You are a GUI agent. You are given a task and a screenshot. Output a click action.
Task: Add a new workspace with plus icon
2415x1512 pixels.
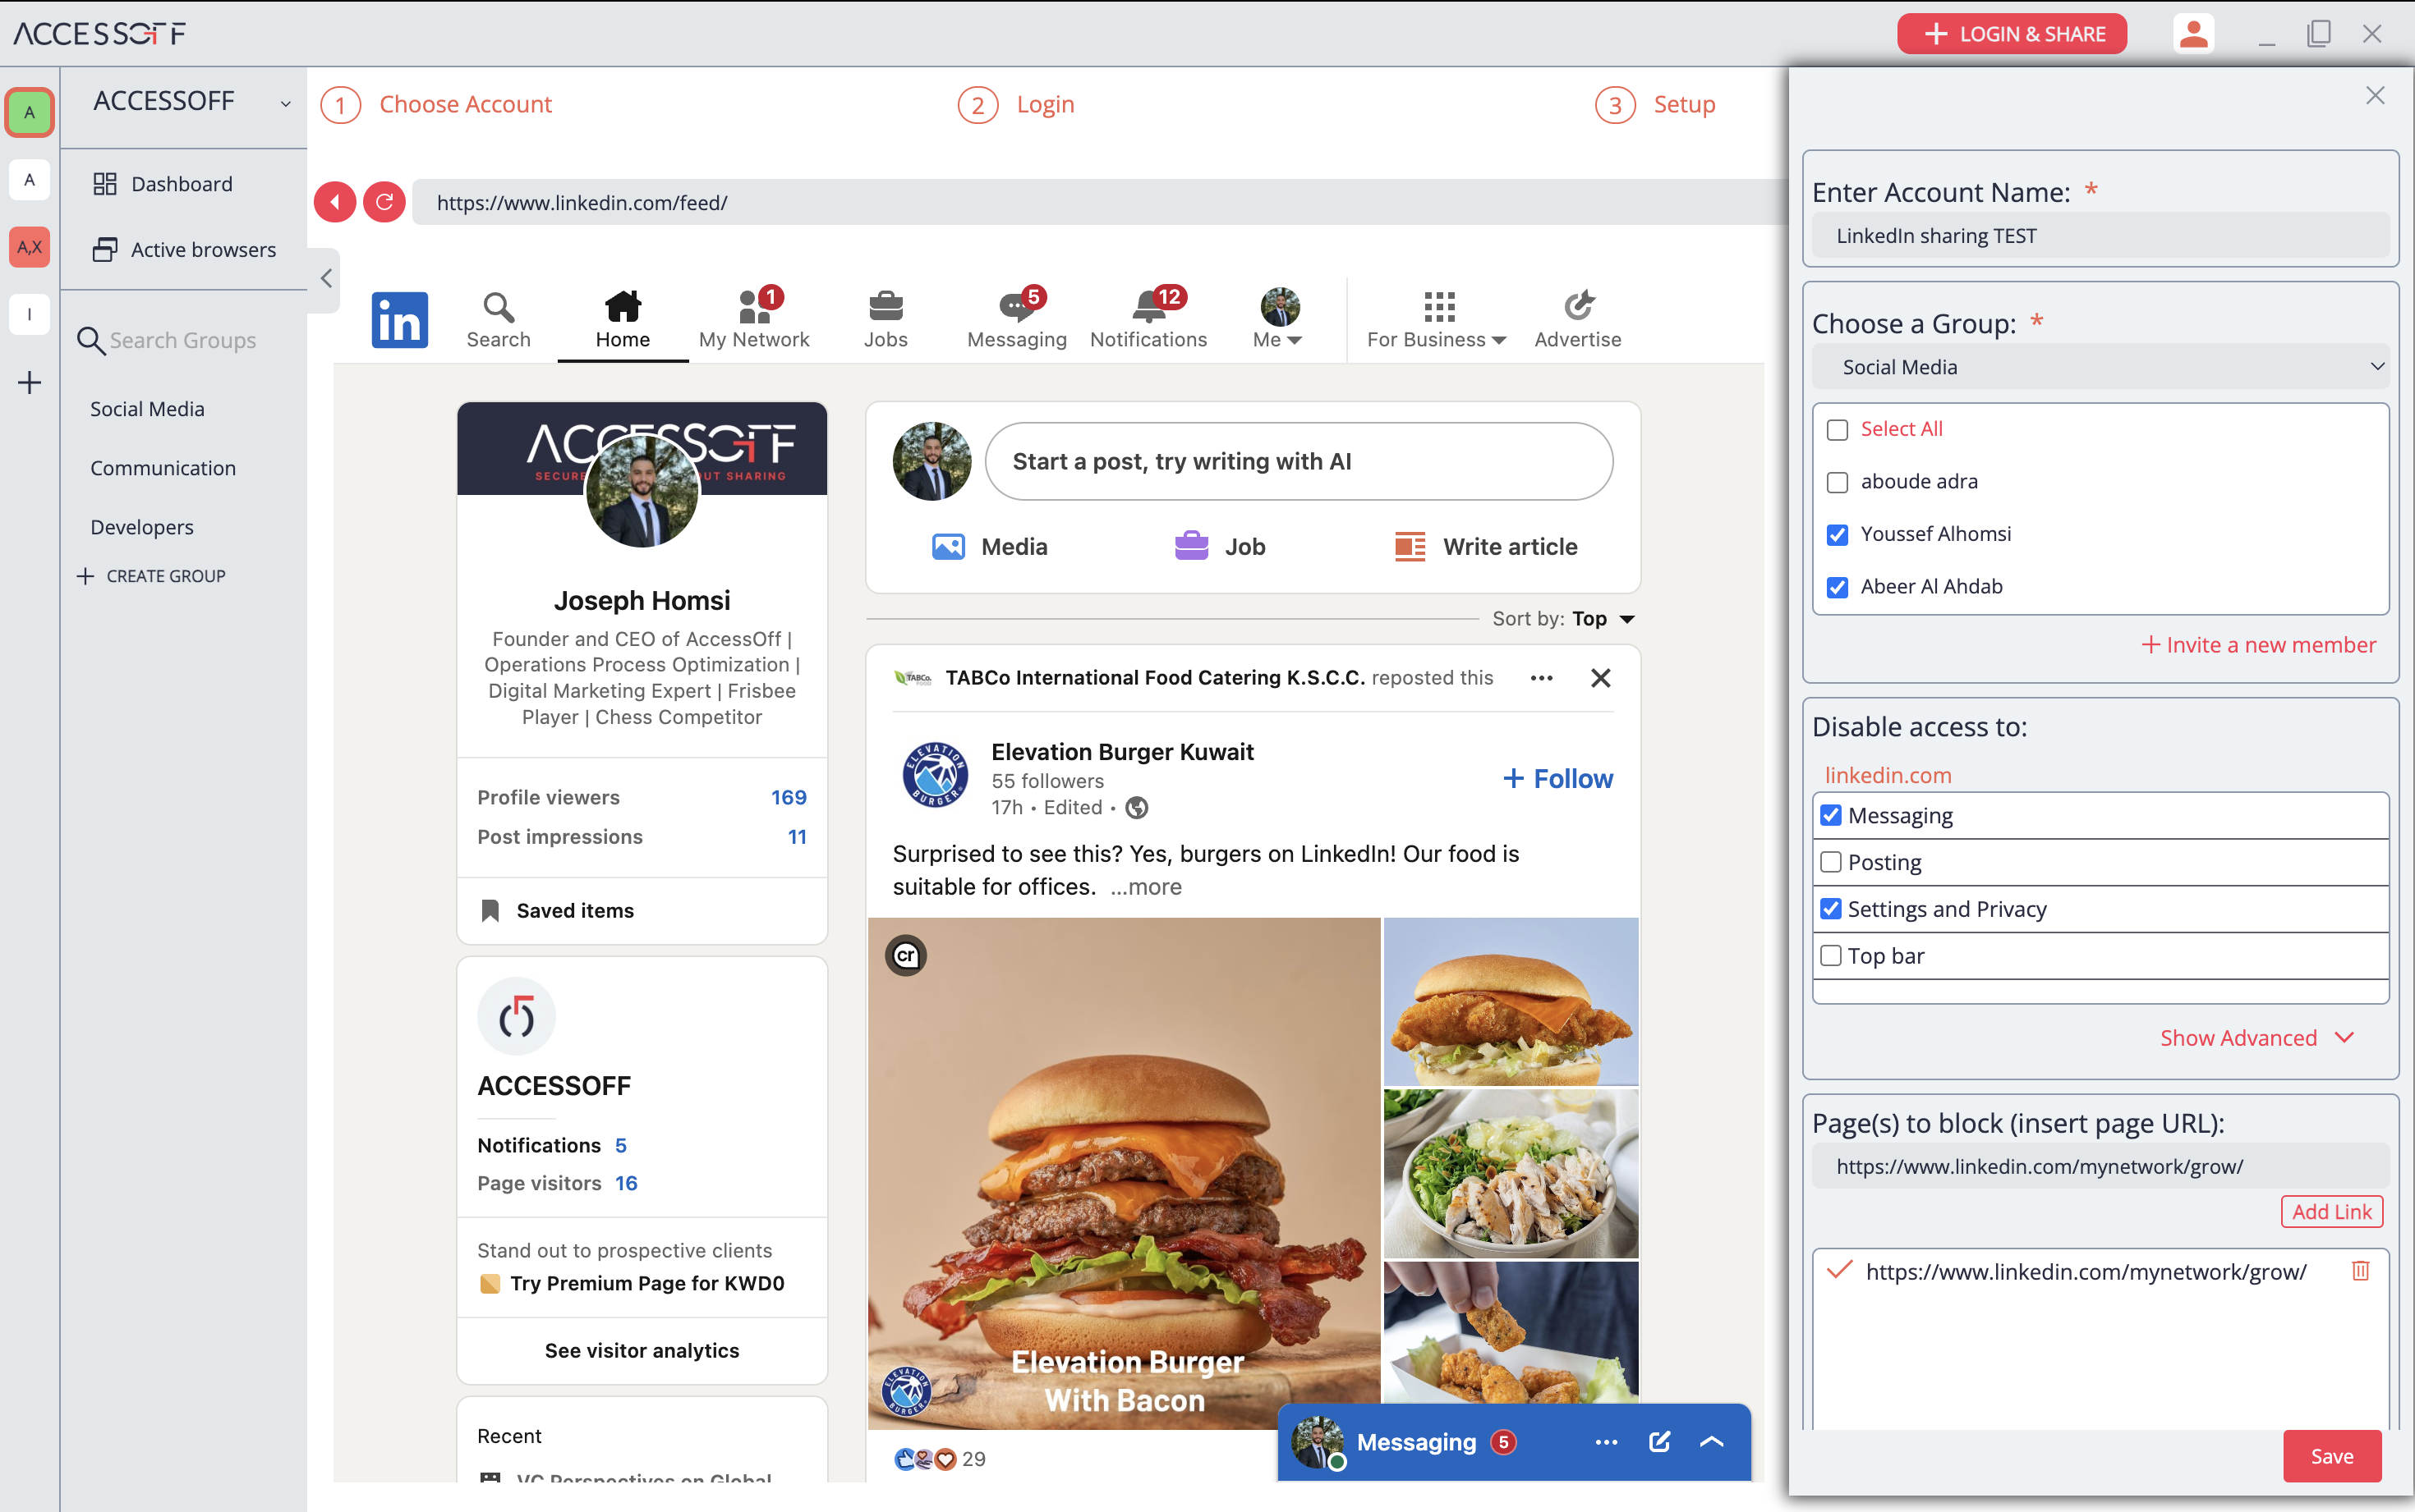pyautogui.click(x=30, y=382)
